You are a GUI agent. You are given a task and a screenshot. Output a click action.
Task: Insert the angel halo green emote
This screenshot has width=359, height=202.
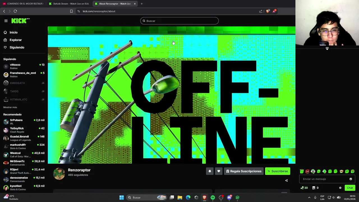[x=302, y=171]
